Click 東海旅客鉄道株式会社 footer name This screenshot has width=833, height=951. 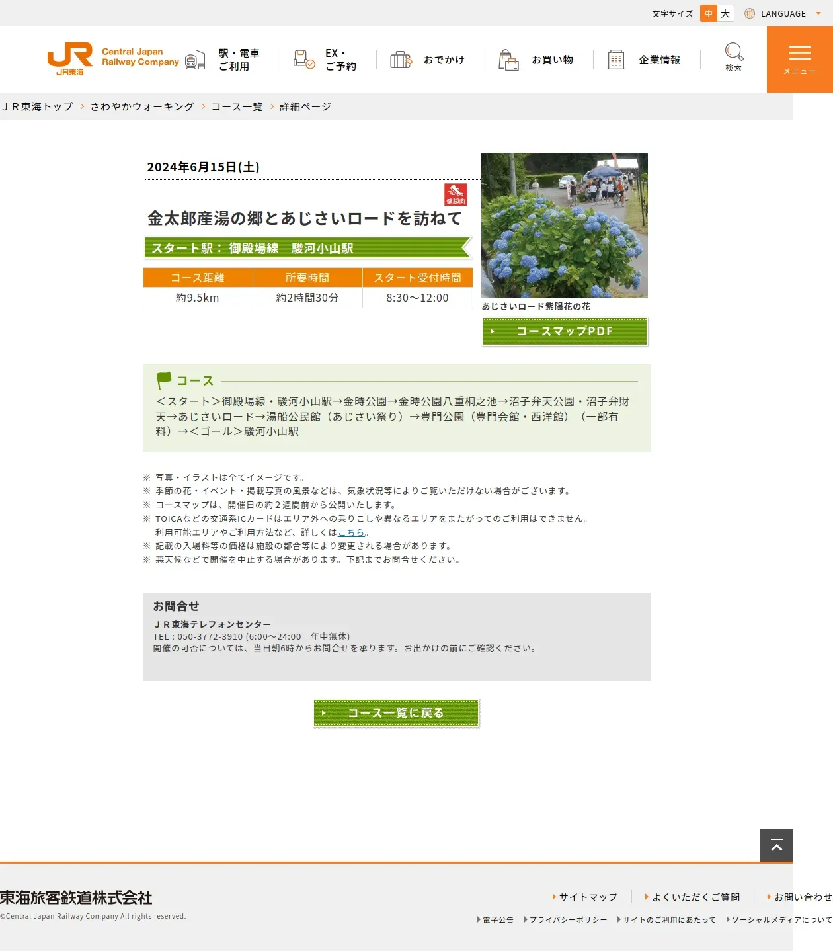click(76, 897)
